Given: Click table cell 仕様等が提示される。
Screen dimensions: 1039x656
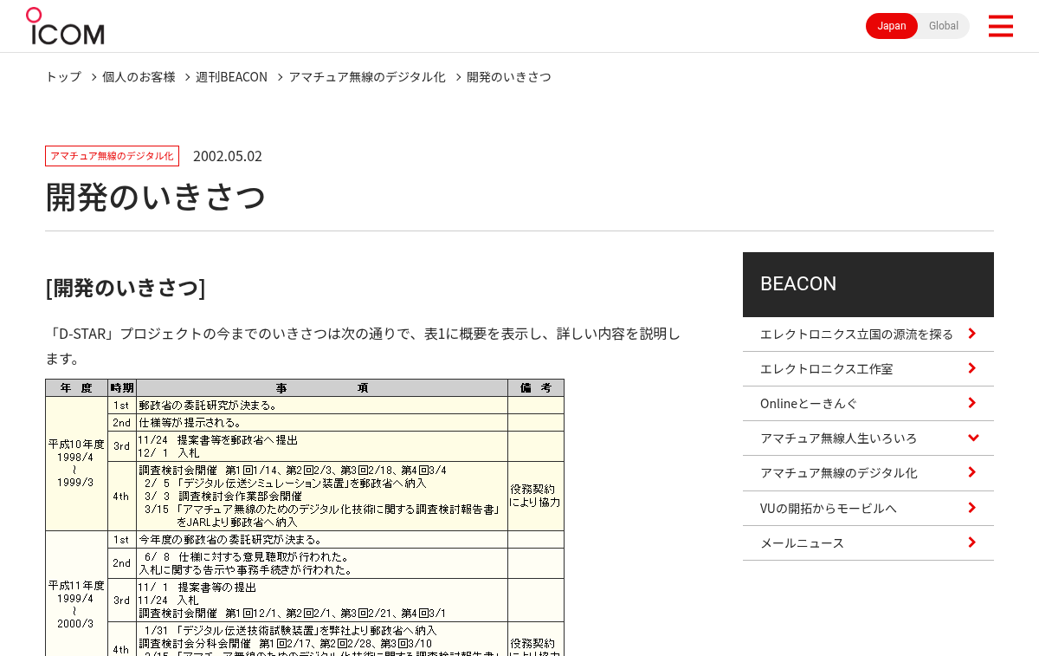Looking at the screenshot, I should click(322, 422).
